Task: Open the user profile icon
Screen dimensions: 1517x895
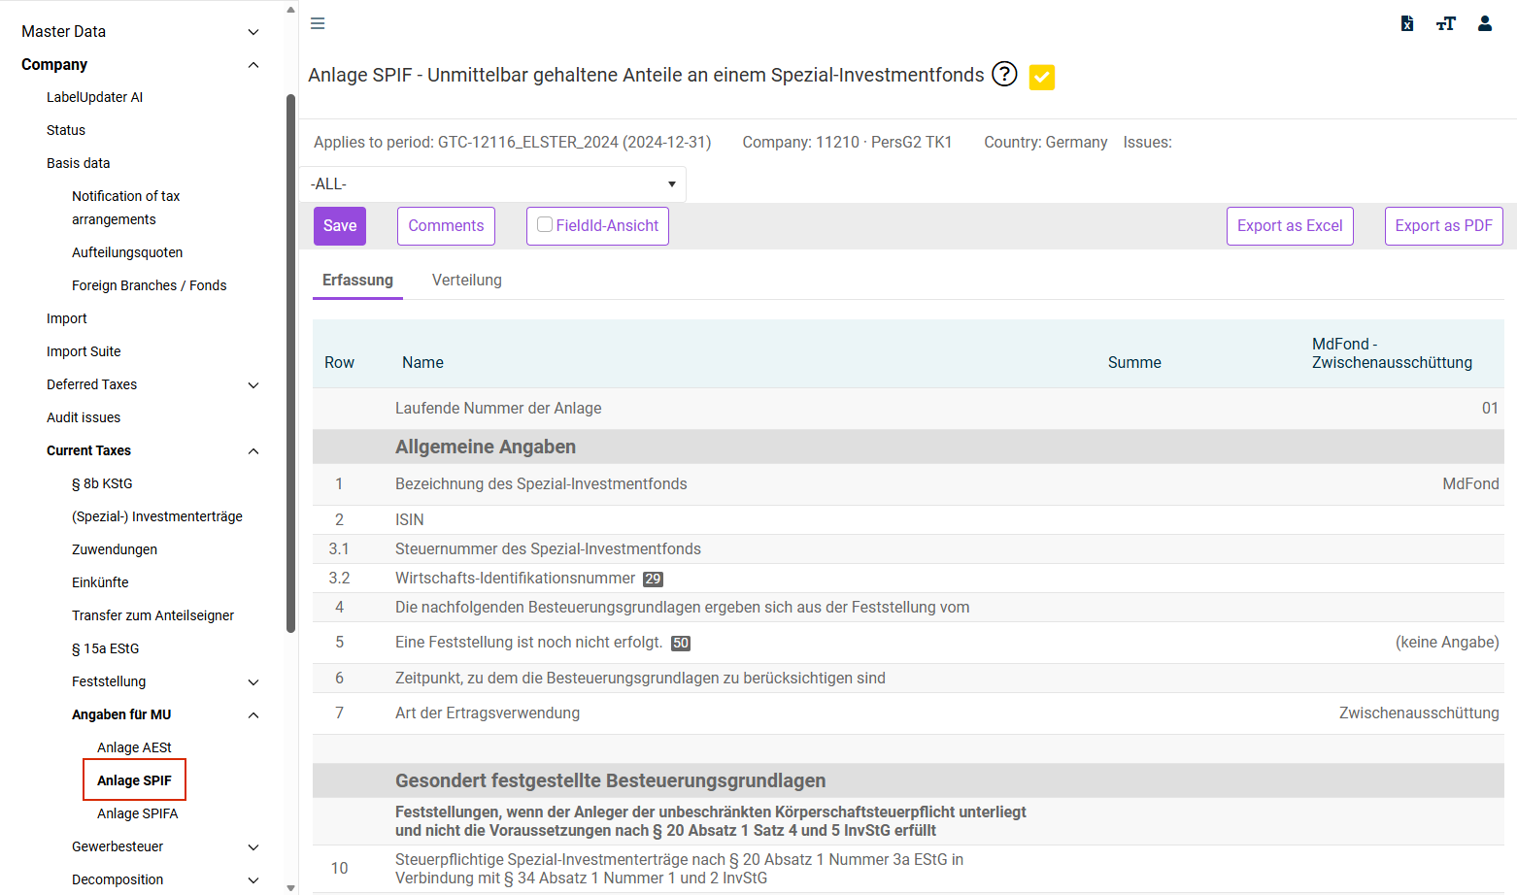Action: point(1485,23)
